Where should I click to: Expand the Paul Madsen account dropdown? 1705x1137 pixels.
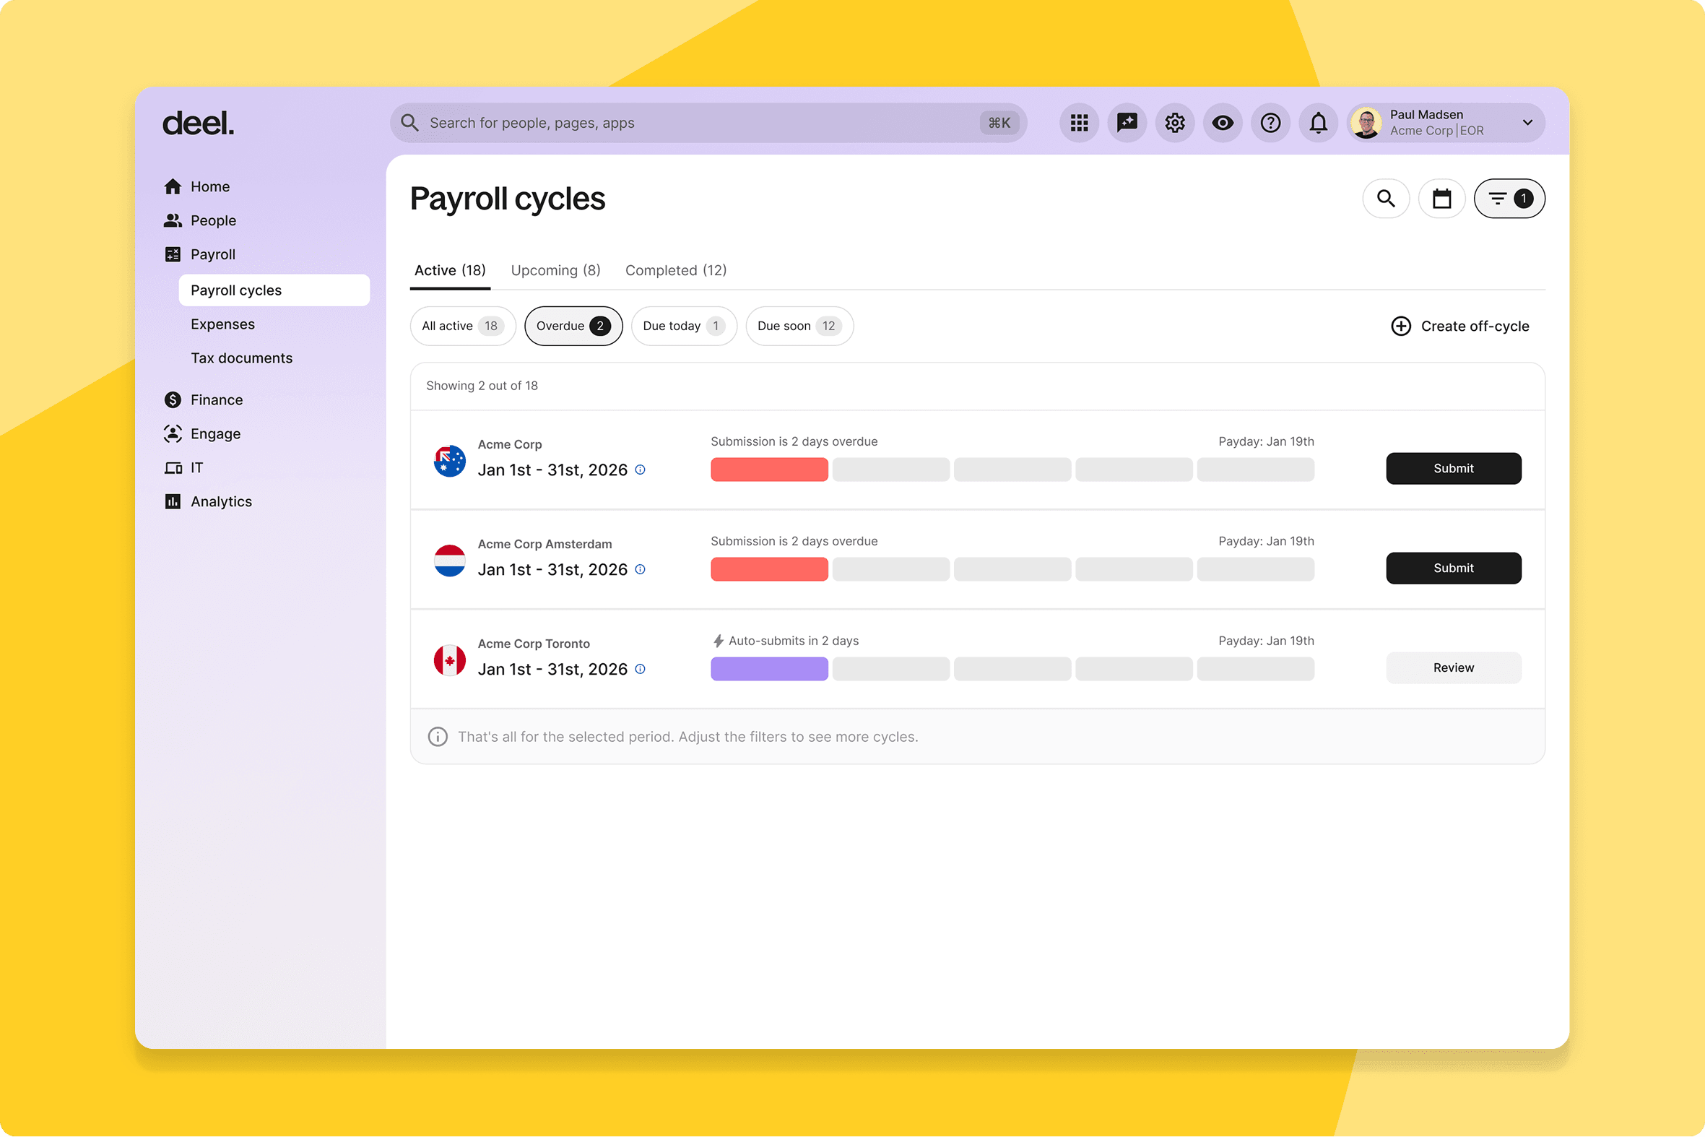pos(1527,123)
